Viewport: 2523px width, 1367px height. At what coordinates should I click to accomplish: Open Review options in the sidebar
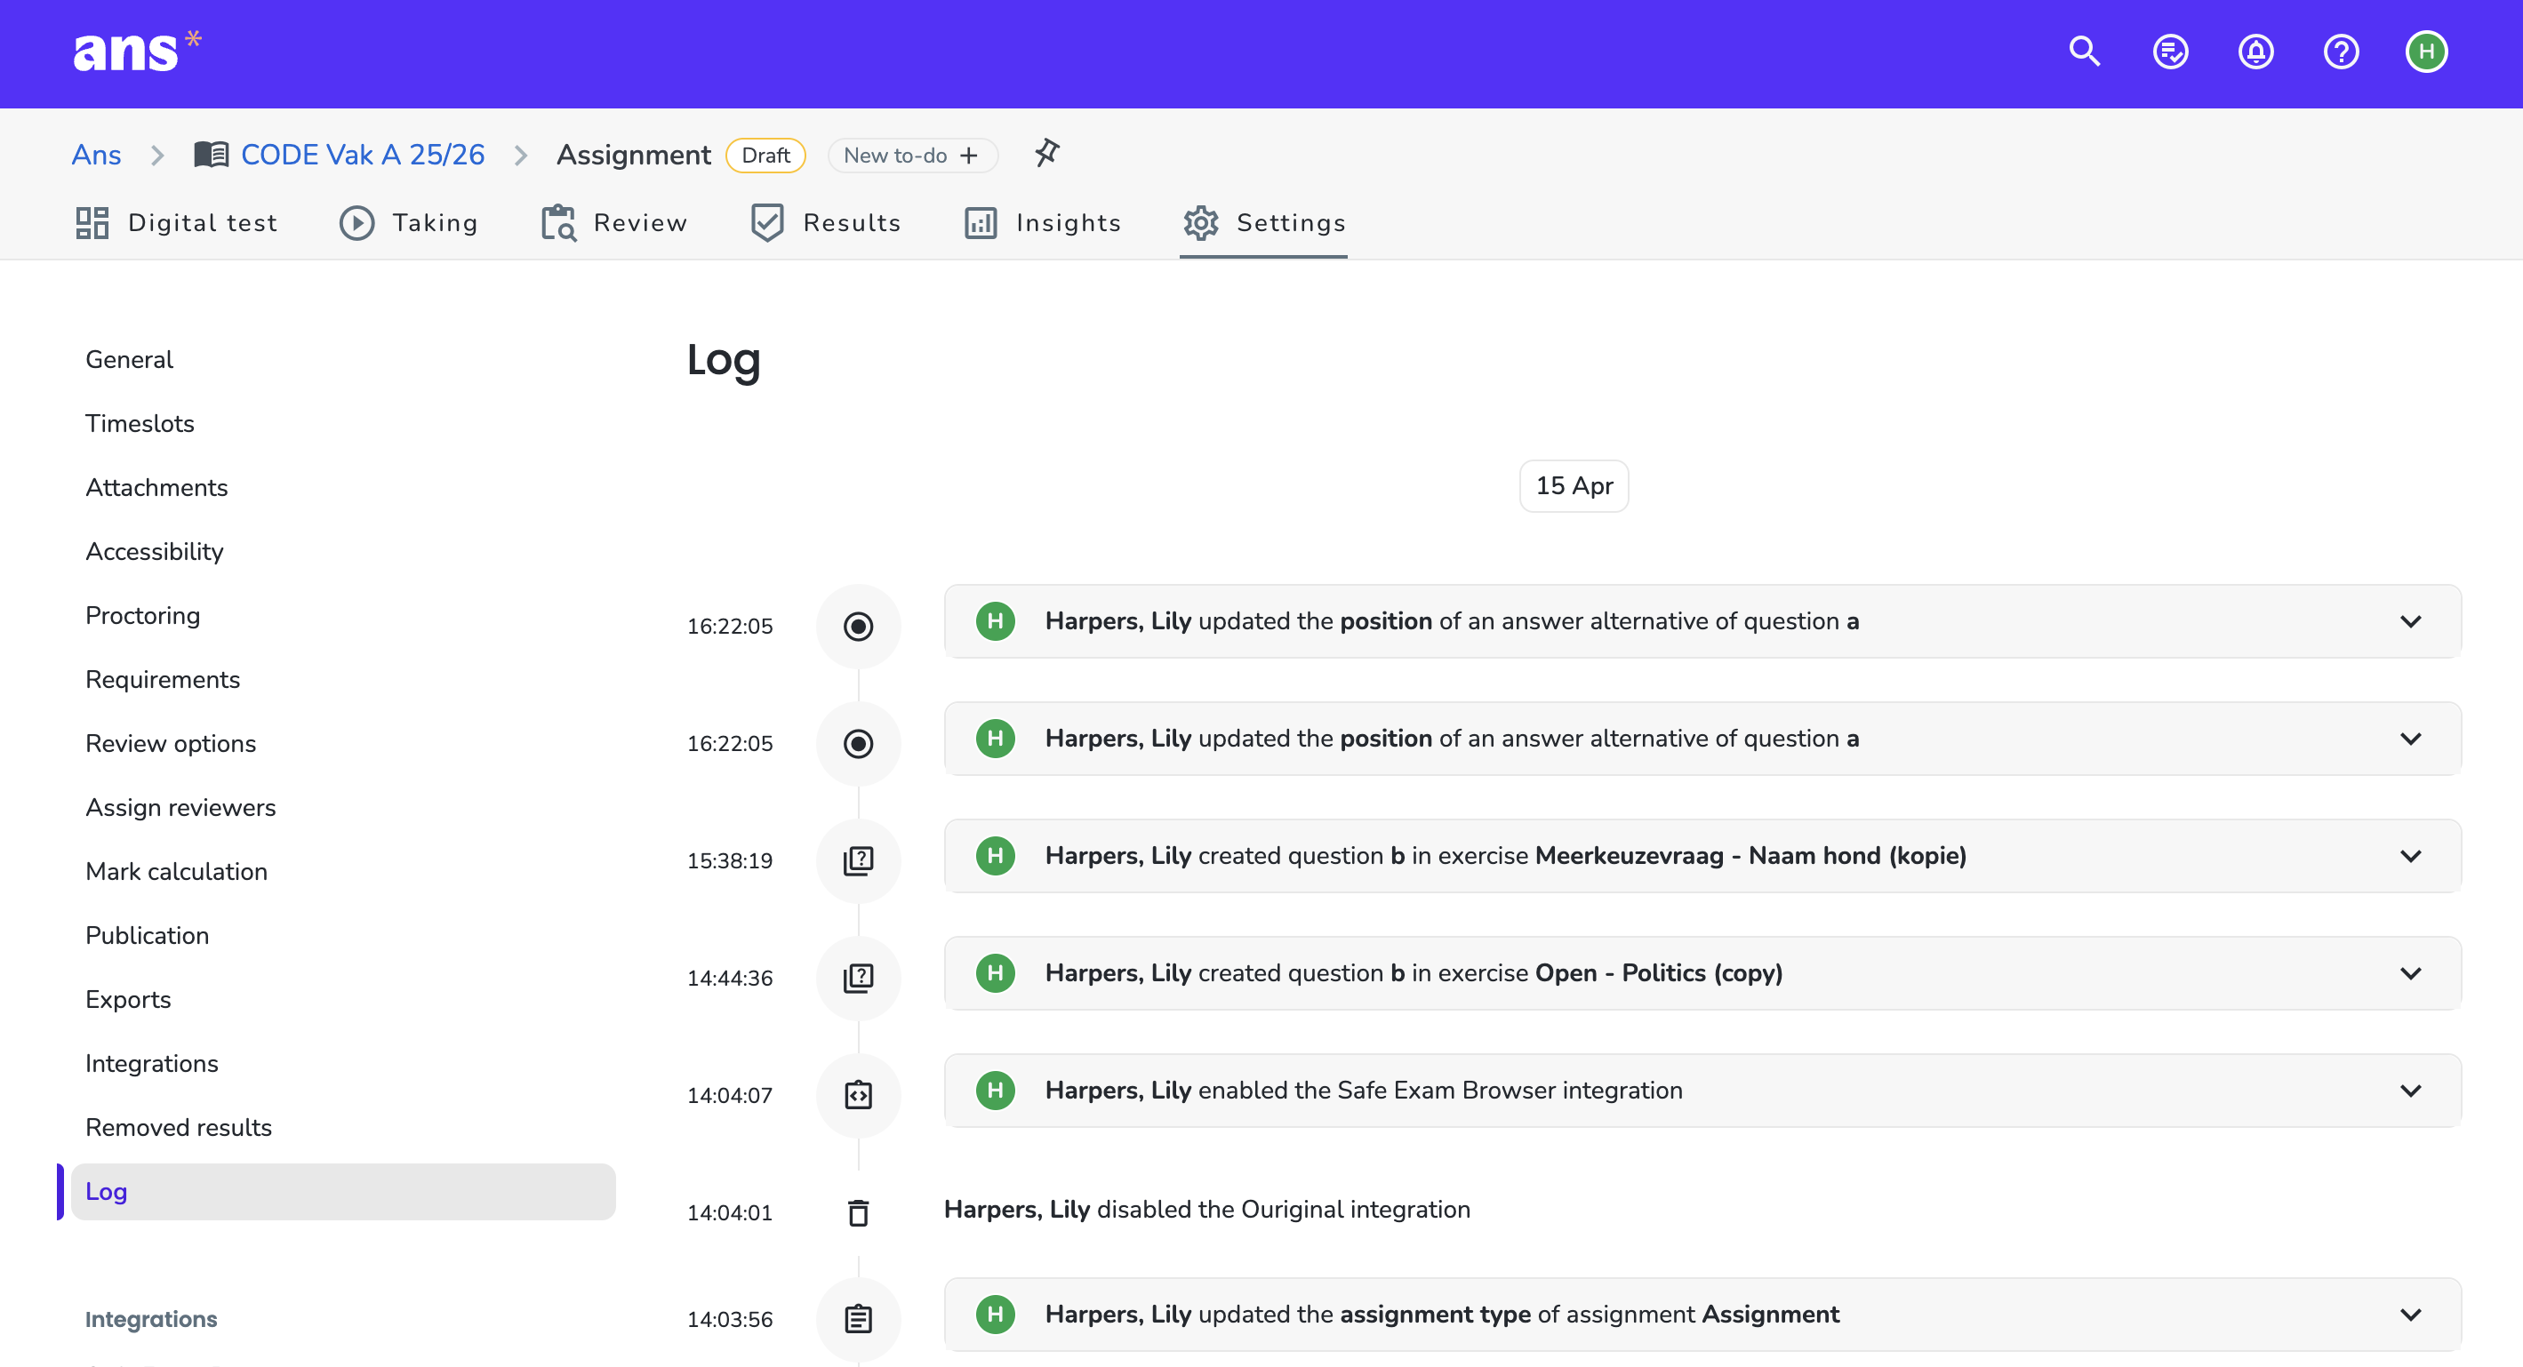(171, 743)
